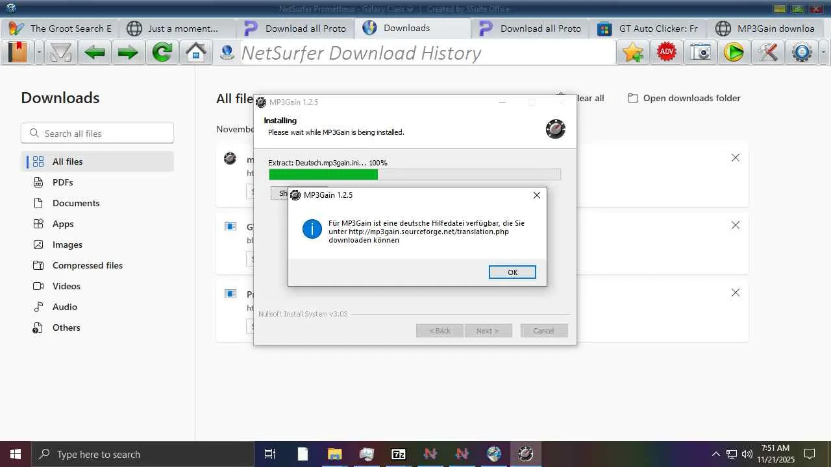Click the Type here to search taskbar box
The height and width of the screenshot is (467, 831).
(143, 454)
